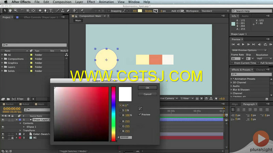Jump to last frame in Preview panel
This screenshot has width=273, height=153.
point(254,45)
